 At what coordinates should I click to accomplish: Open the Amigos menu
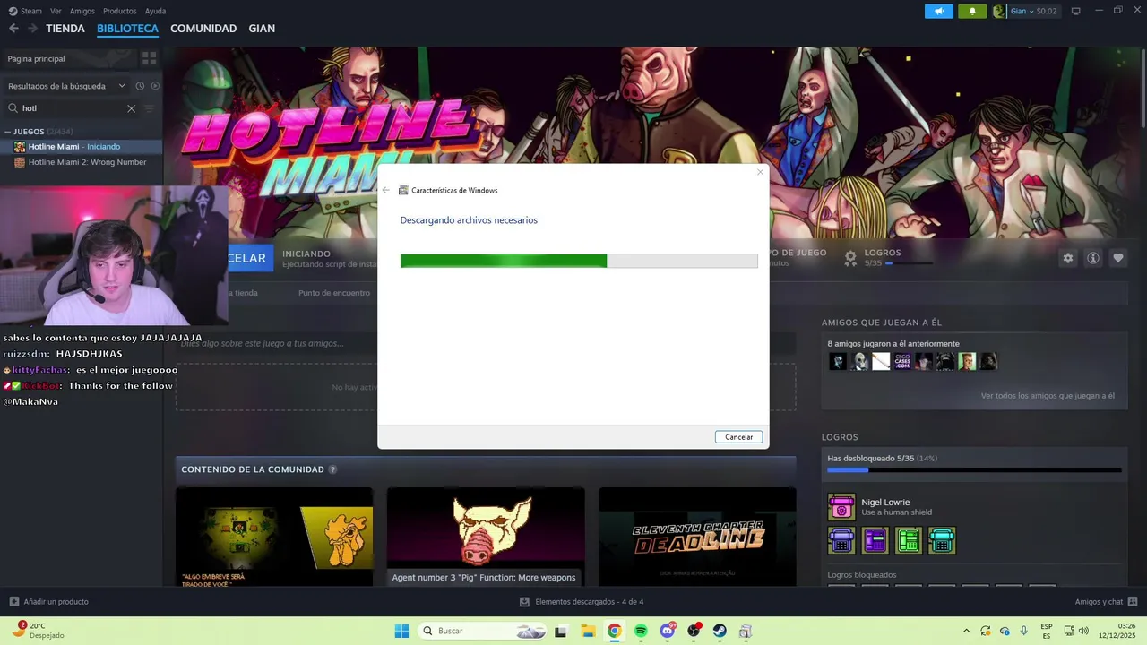point(82,11)
